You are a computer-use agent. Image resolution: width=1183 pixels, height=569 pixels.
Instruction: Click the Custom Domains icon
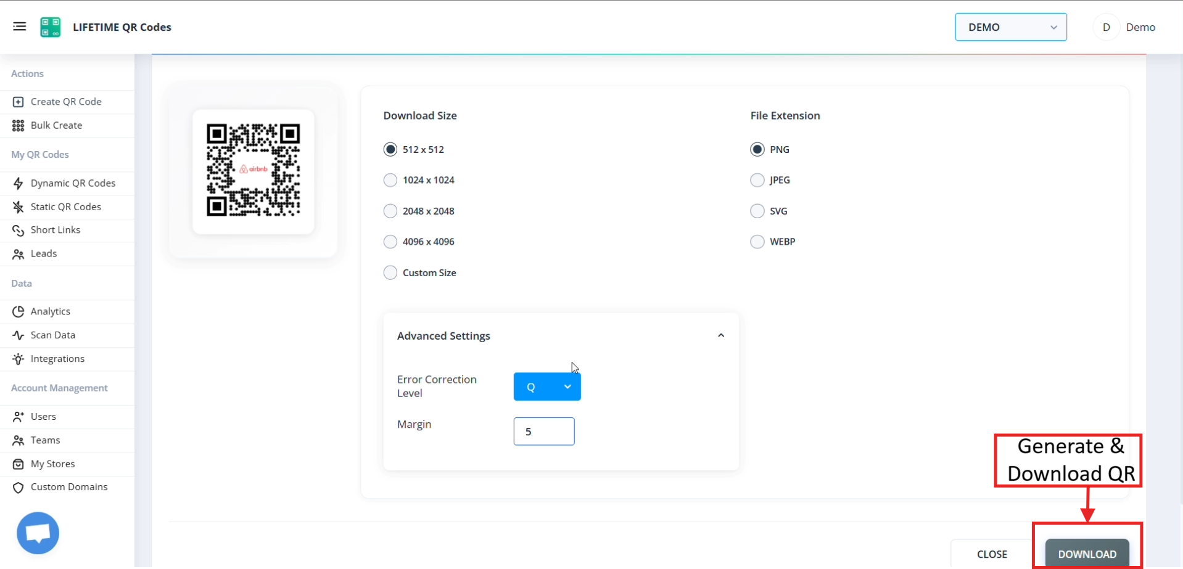pyautogui.click(x=18, y=487)
